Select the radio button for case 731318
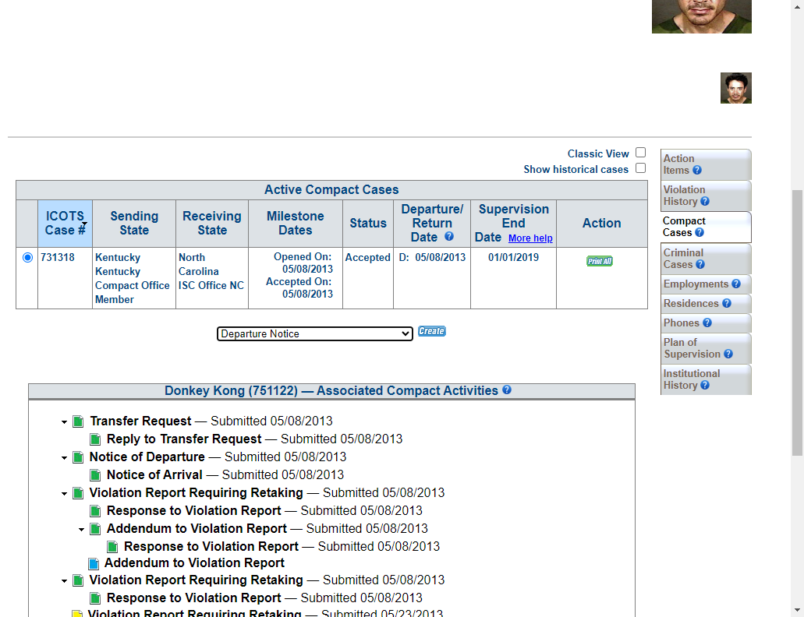Viewport: 804px width, 617px height. pos(28,258)
